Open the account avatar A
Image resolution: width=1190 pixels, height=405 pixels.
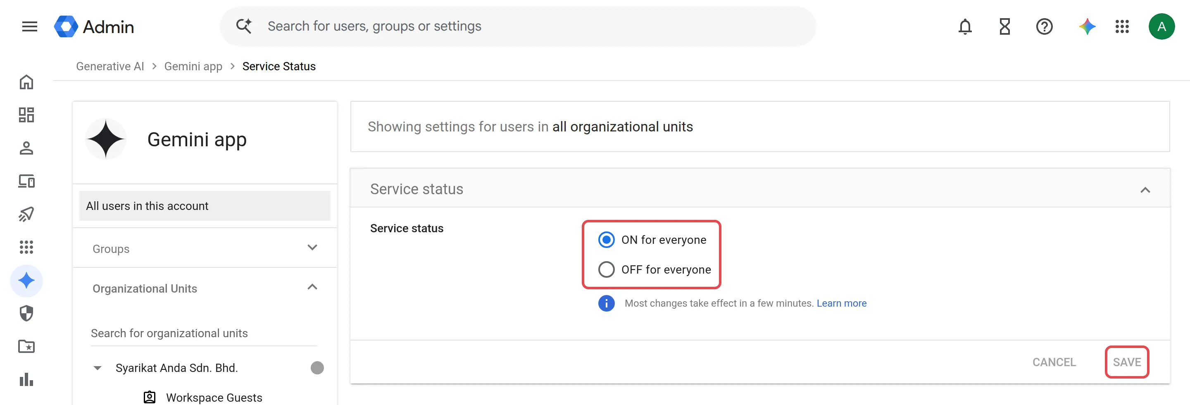1161,27
